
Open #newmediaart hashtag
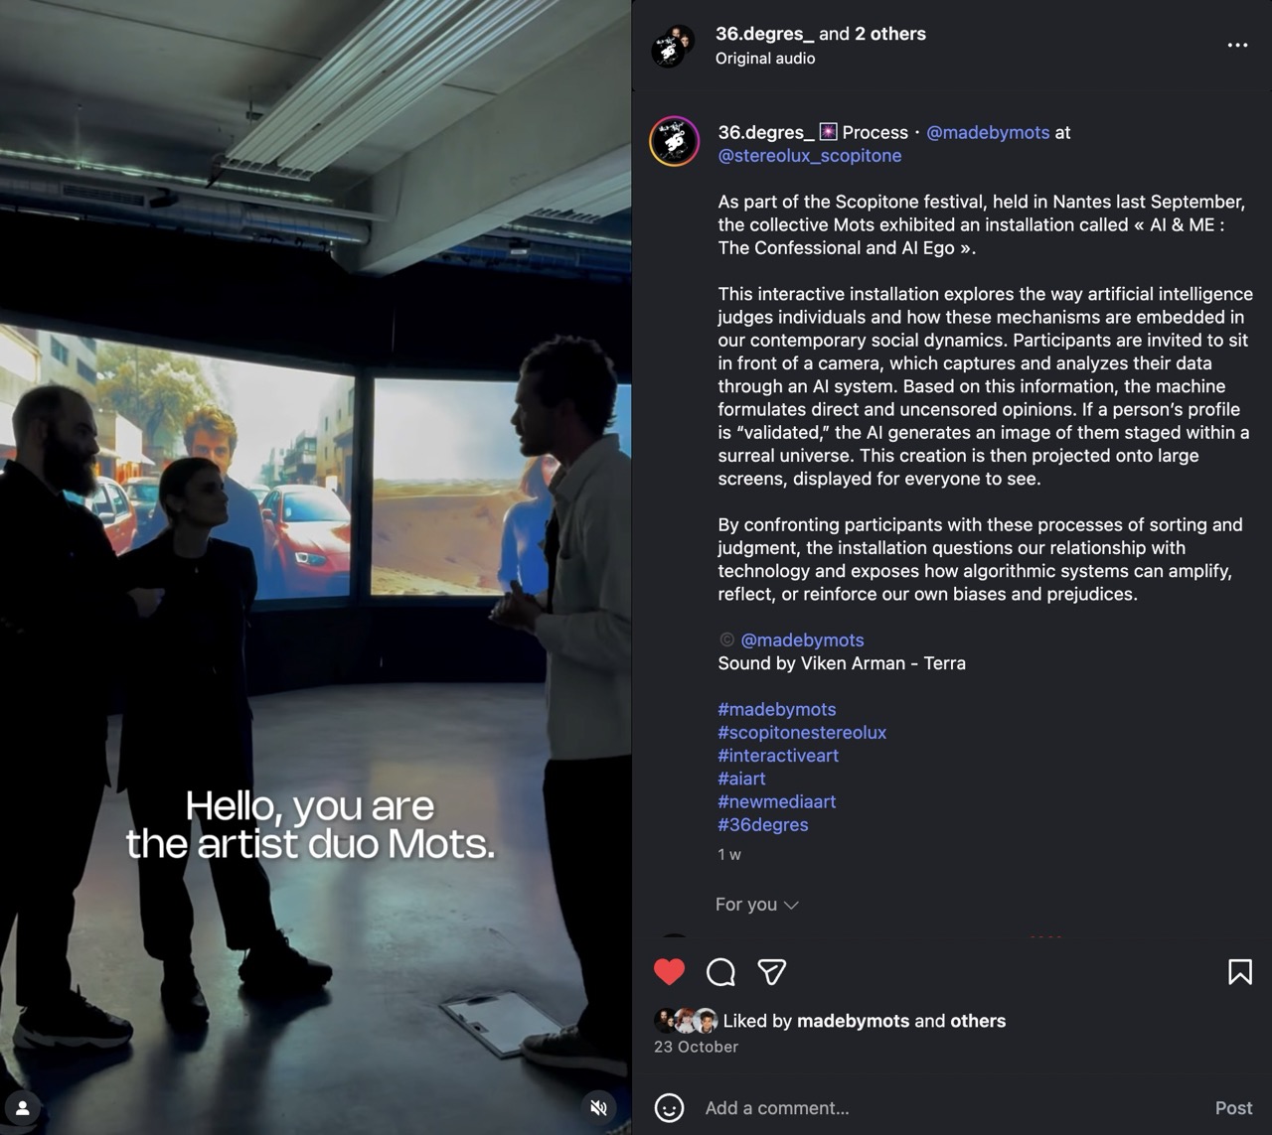[777, 801]
